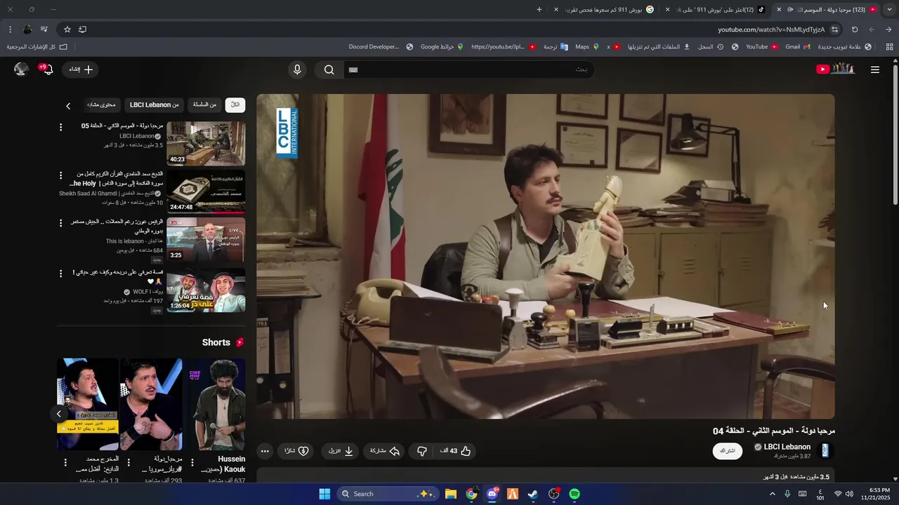Play the 40:23 الحلقة 05 thumbnail
The width and height of the screenshot is (899, 505).
206,143
